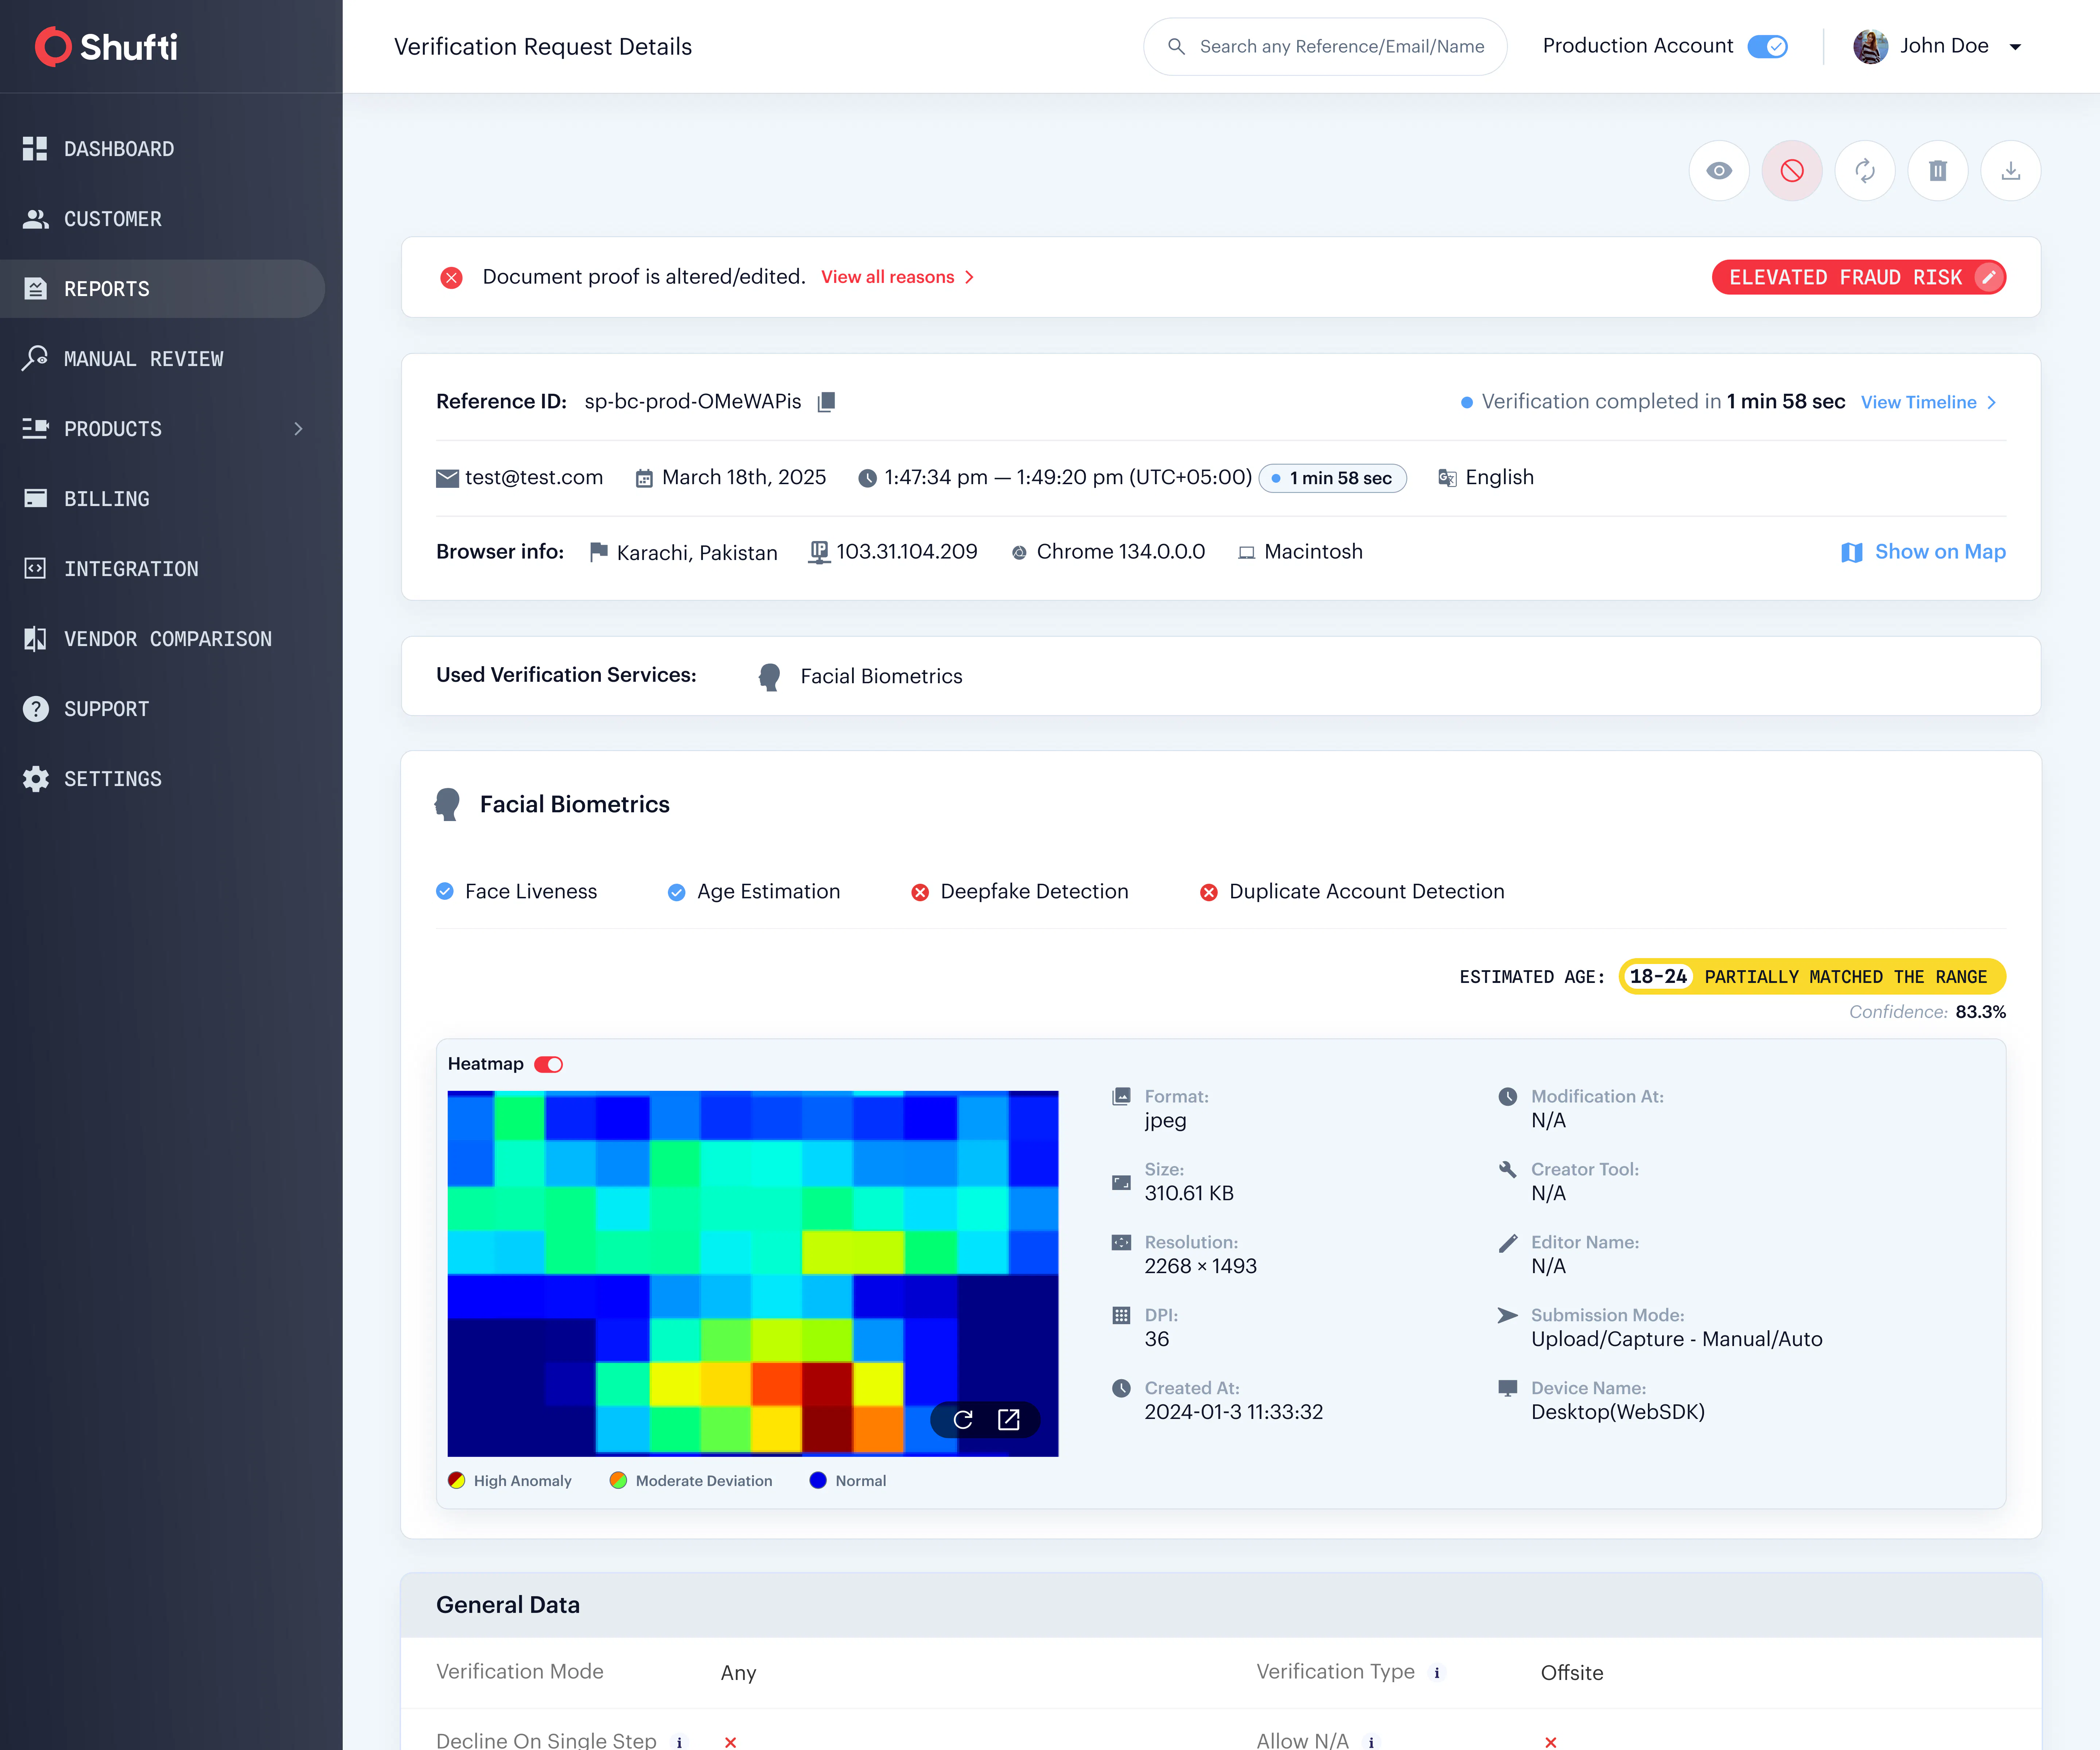Click the Reference ID sp-bc-prod-OMeWAPis text
This screenshot has height=1750, width=2100.
[693, 402]
